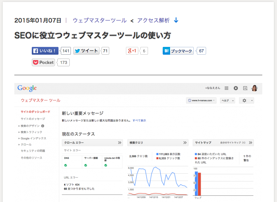
Task: Click the Hatena bookmark count 67
Action: pos(201,51)
